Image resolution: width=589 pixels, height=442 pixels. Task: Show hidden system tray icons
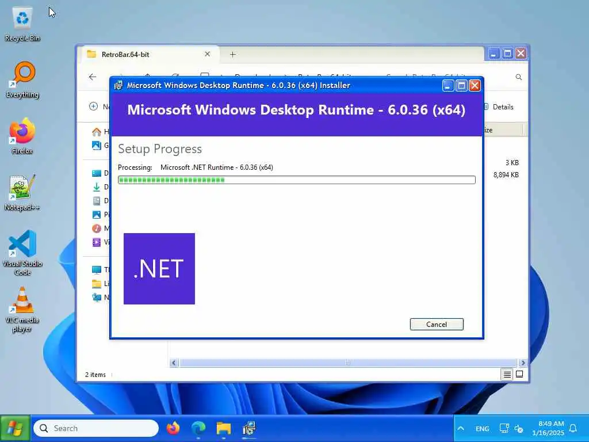point(461,428)
